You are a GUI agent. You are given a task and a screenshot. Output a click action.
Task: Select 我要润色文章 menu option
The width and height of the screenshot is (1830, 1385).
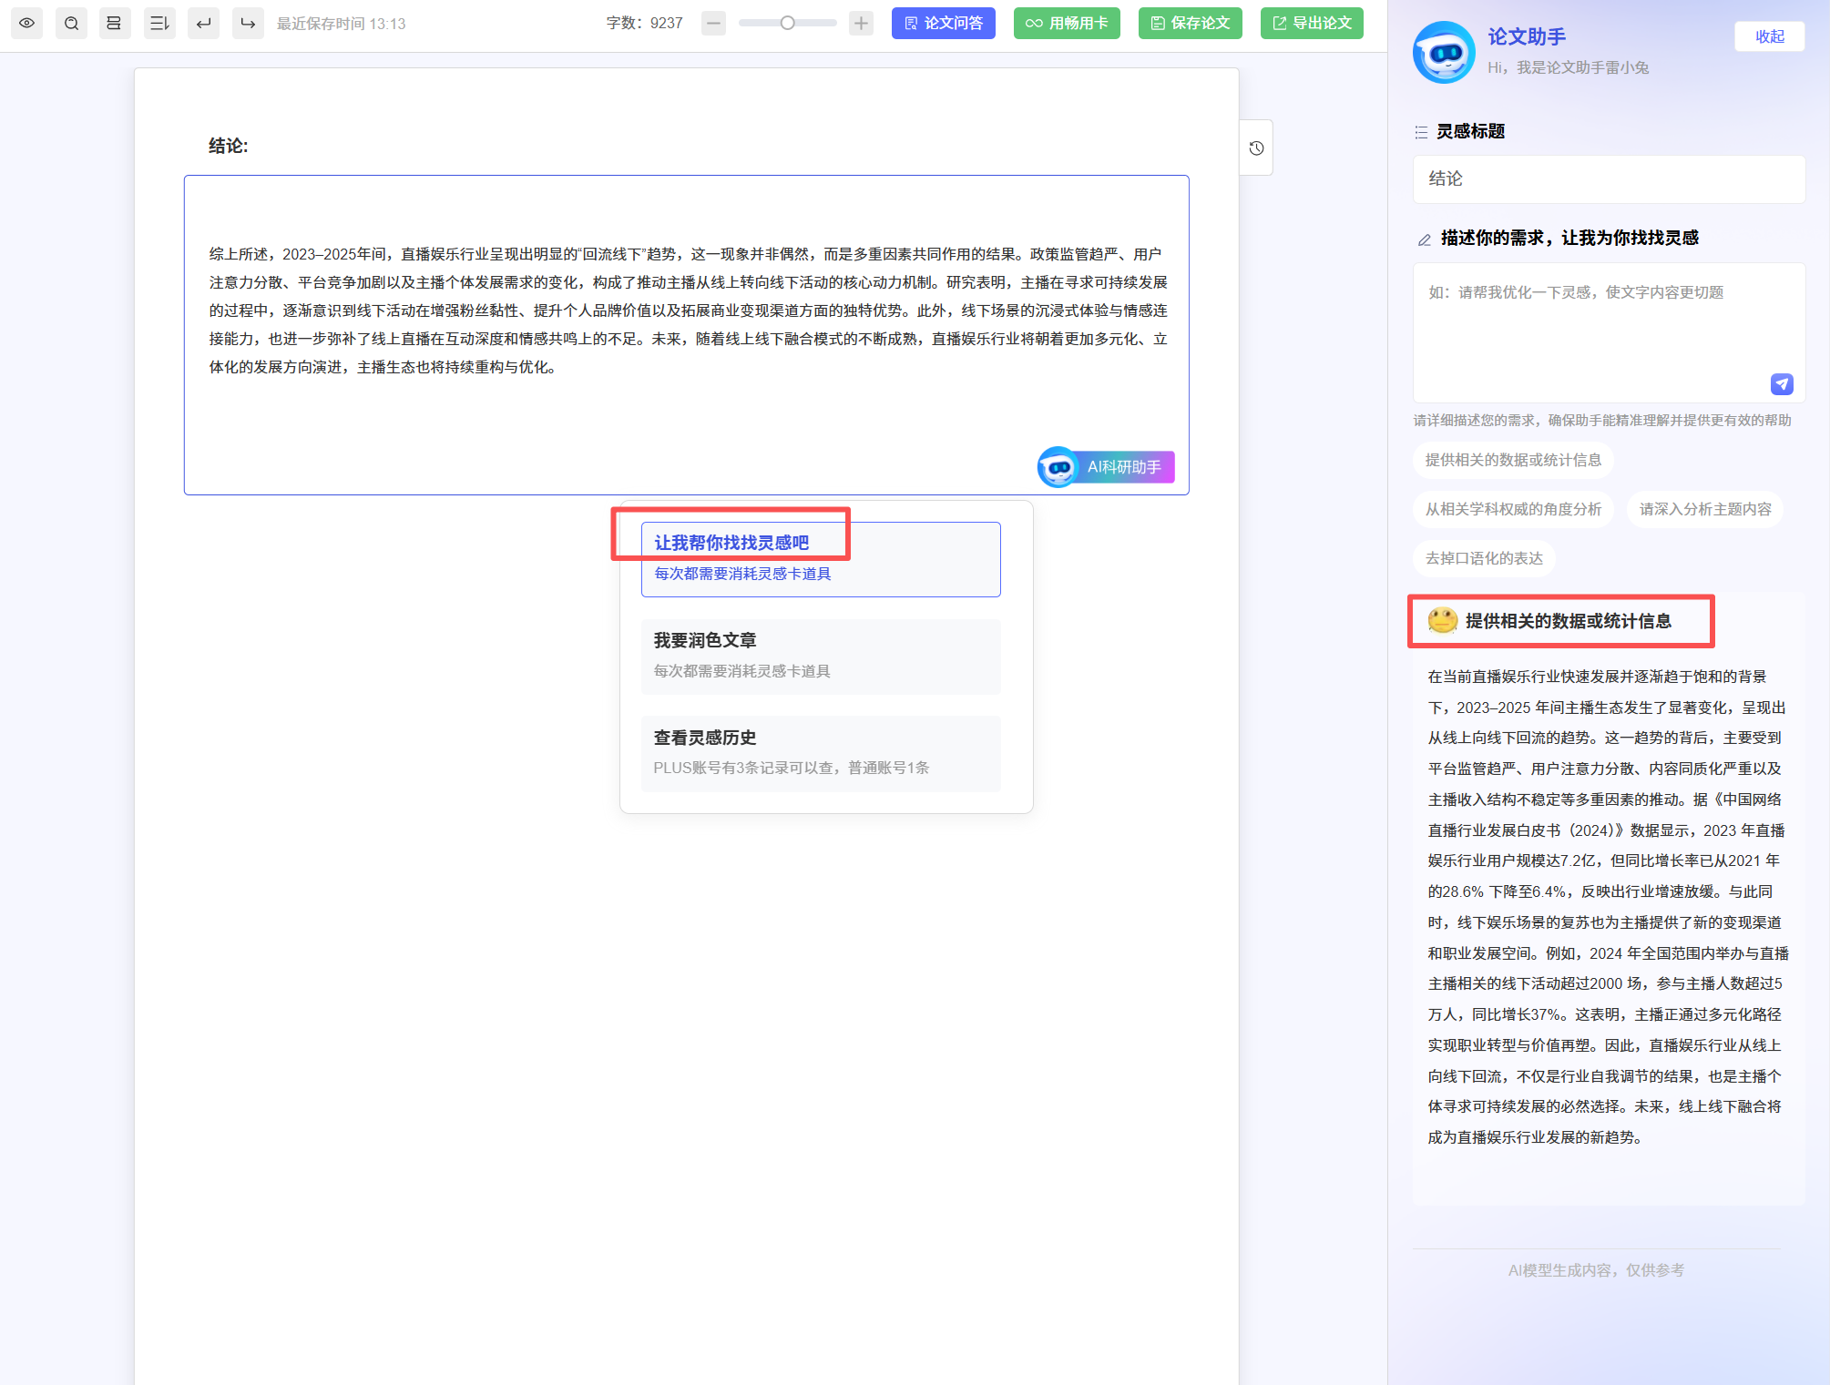820,656
